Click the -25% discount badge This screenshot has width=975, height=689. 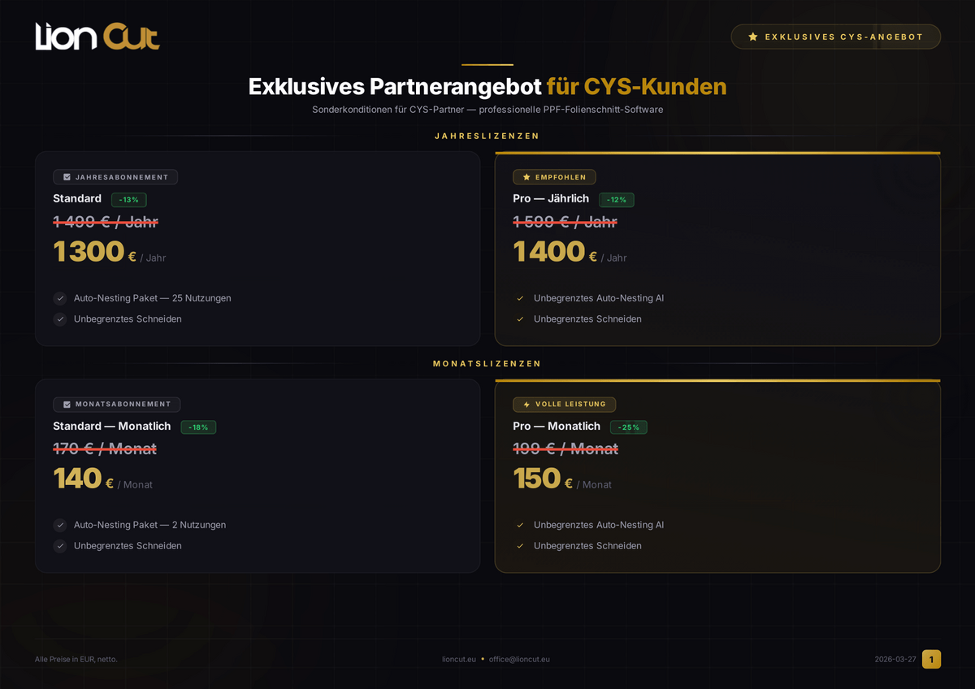[629, 427]
